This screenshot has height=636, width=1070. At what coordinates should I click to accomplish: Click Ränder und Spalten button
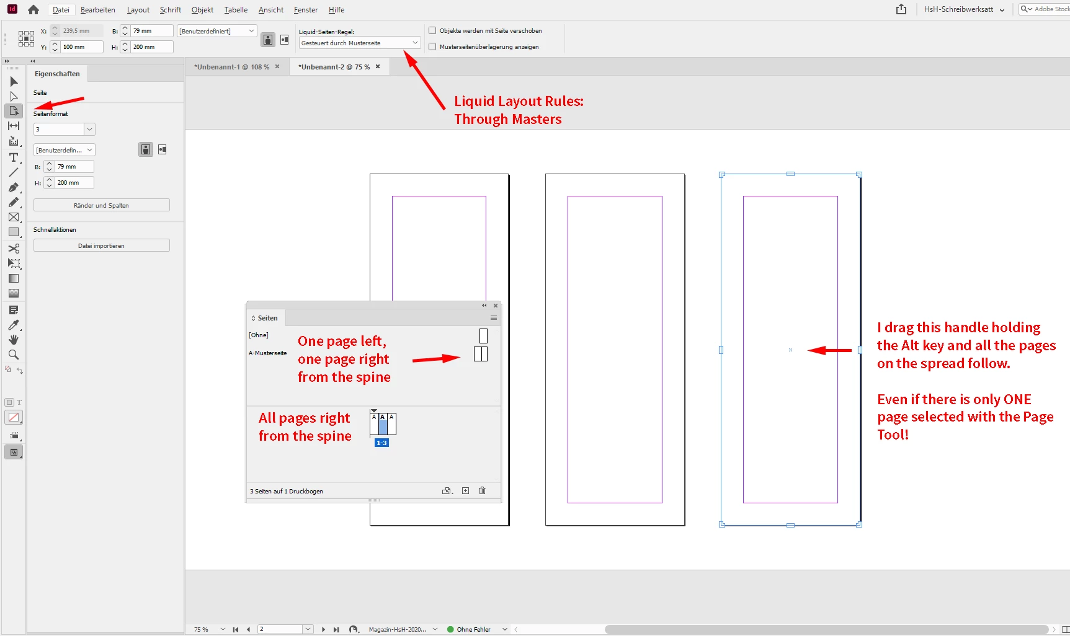(102, 205)
